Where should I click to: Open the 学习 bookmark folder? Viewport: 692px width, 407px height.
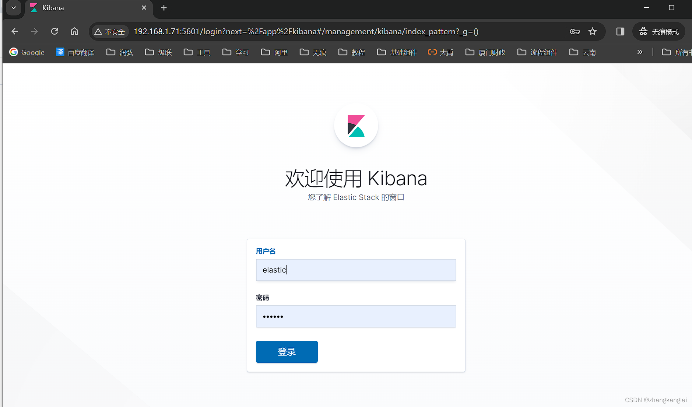(236, 52)
